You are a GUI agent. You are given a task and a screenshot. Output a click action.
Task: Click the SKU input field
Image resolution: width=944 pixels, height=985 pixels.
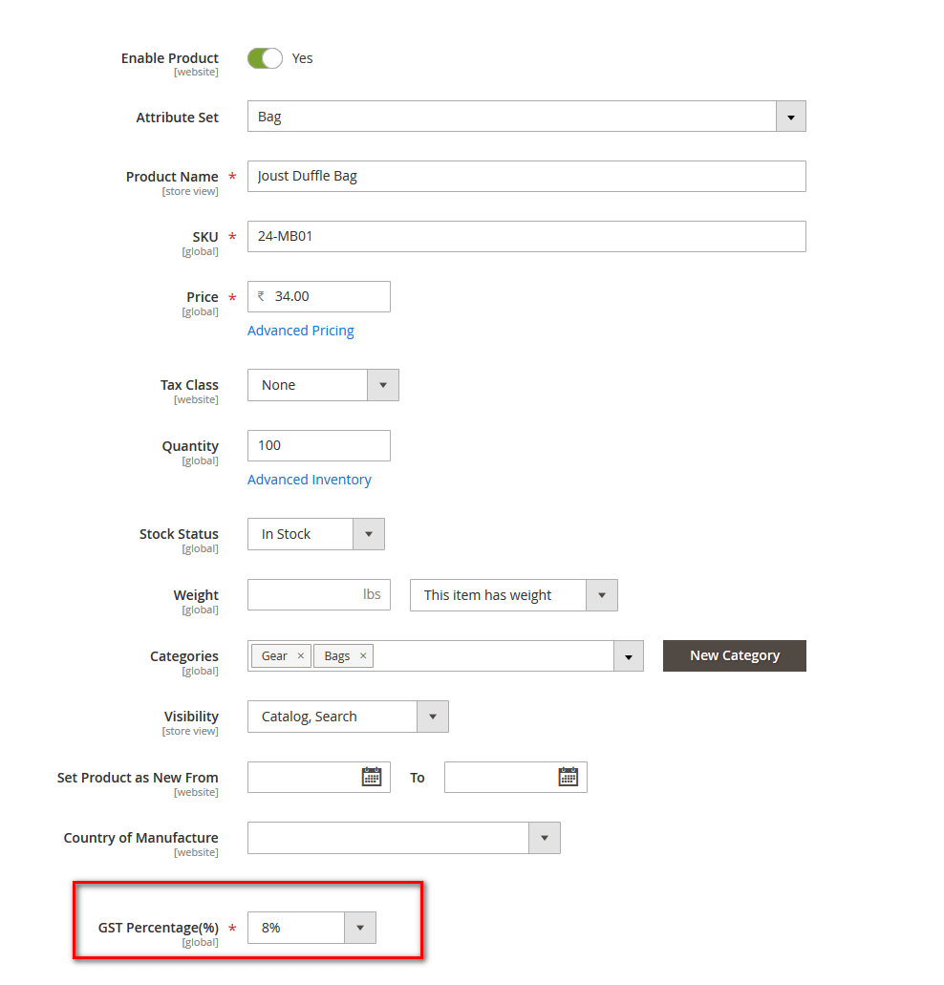click(526, 236)
